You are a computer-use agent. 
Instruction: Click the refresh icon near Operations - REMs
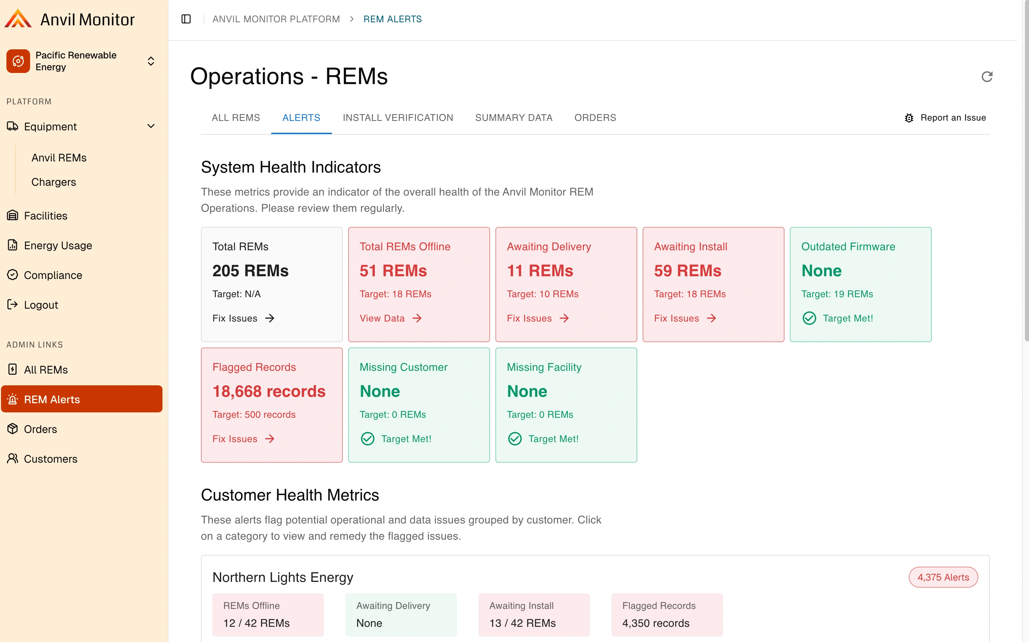tap(987, 76)
